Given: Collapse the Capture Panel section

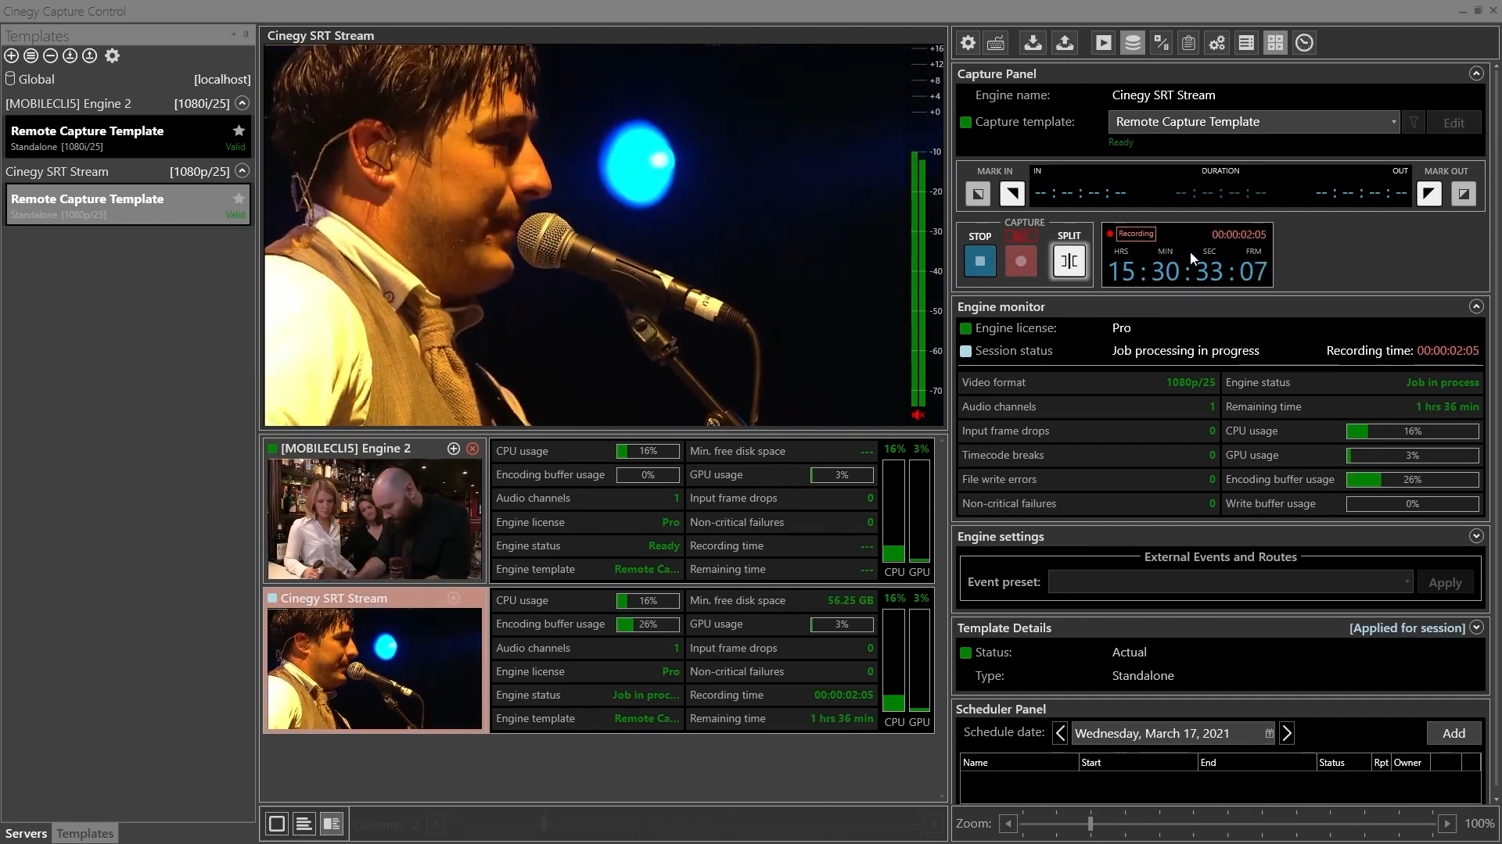Looking at the screenshot, I should tap(1476, 73).
